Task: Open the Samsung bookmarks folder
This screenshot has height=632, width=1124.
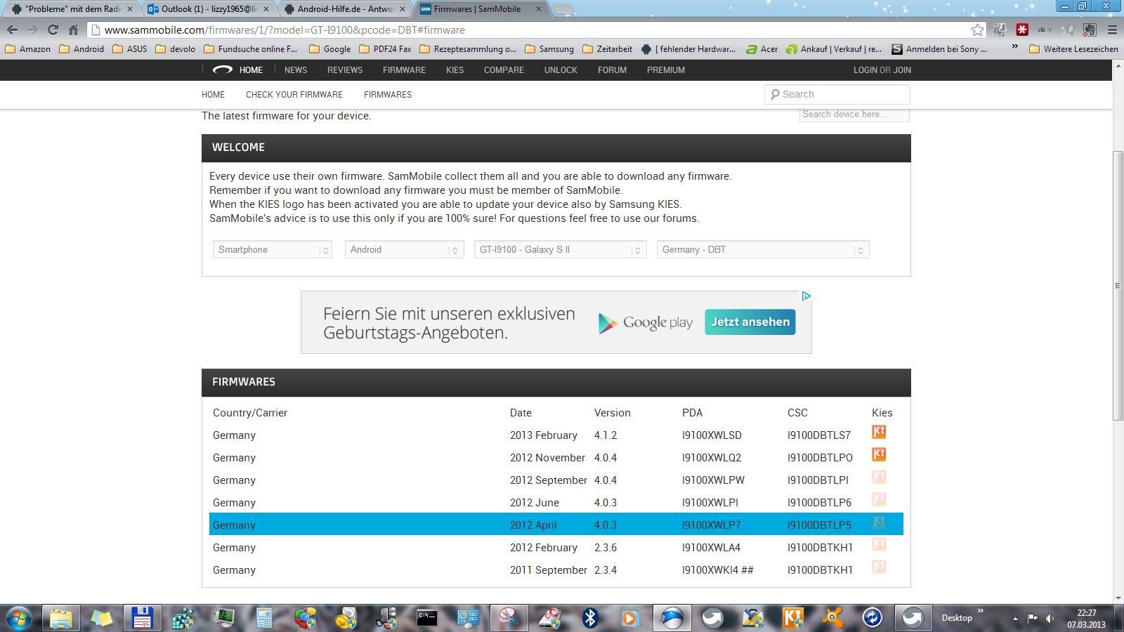Action: pyautogui.click(x=549, y=49)
